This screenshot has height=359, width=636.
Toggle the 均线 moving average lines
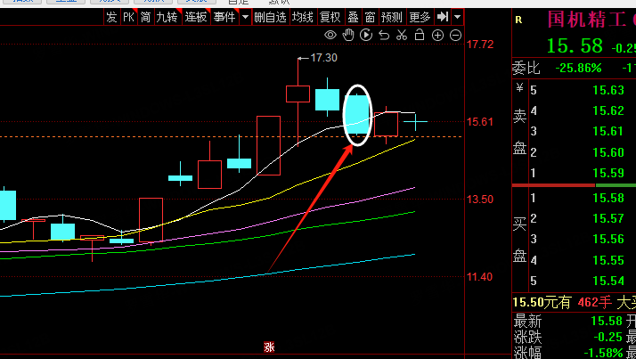(x=304, y=17)
